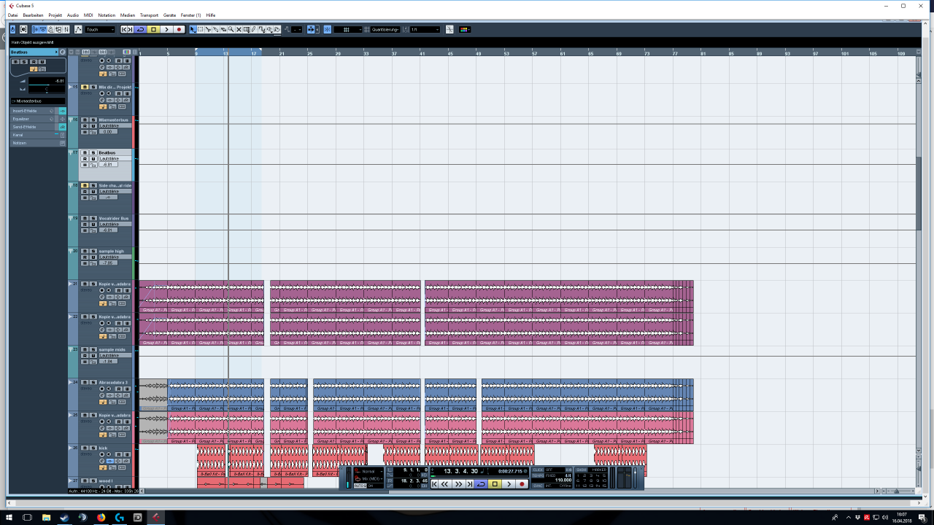The height and width of the screenshot is (525, 934).
Task: Open the Bearbeiten menu
Action: [33, 15]
